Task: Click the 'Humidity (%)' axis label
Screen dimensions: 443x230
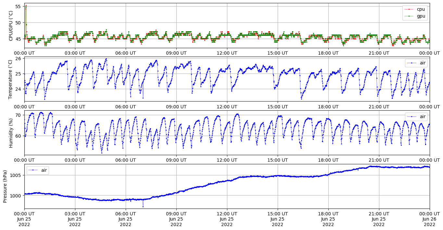Action: (x=11, y=133)
